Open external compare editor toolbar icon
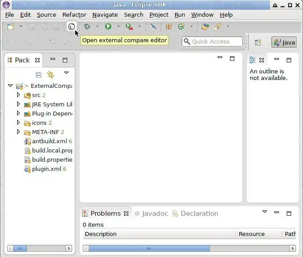Screen dimensions: 303x257 click(x=72, y=26)
